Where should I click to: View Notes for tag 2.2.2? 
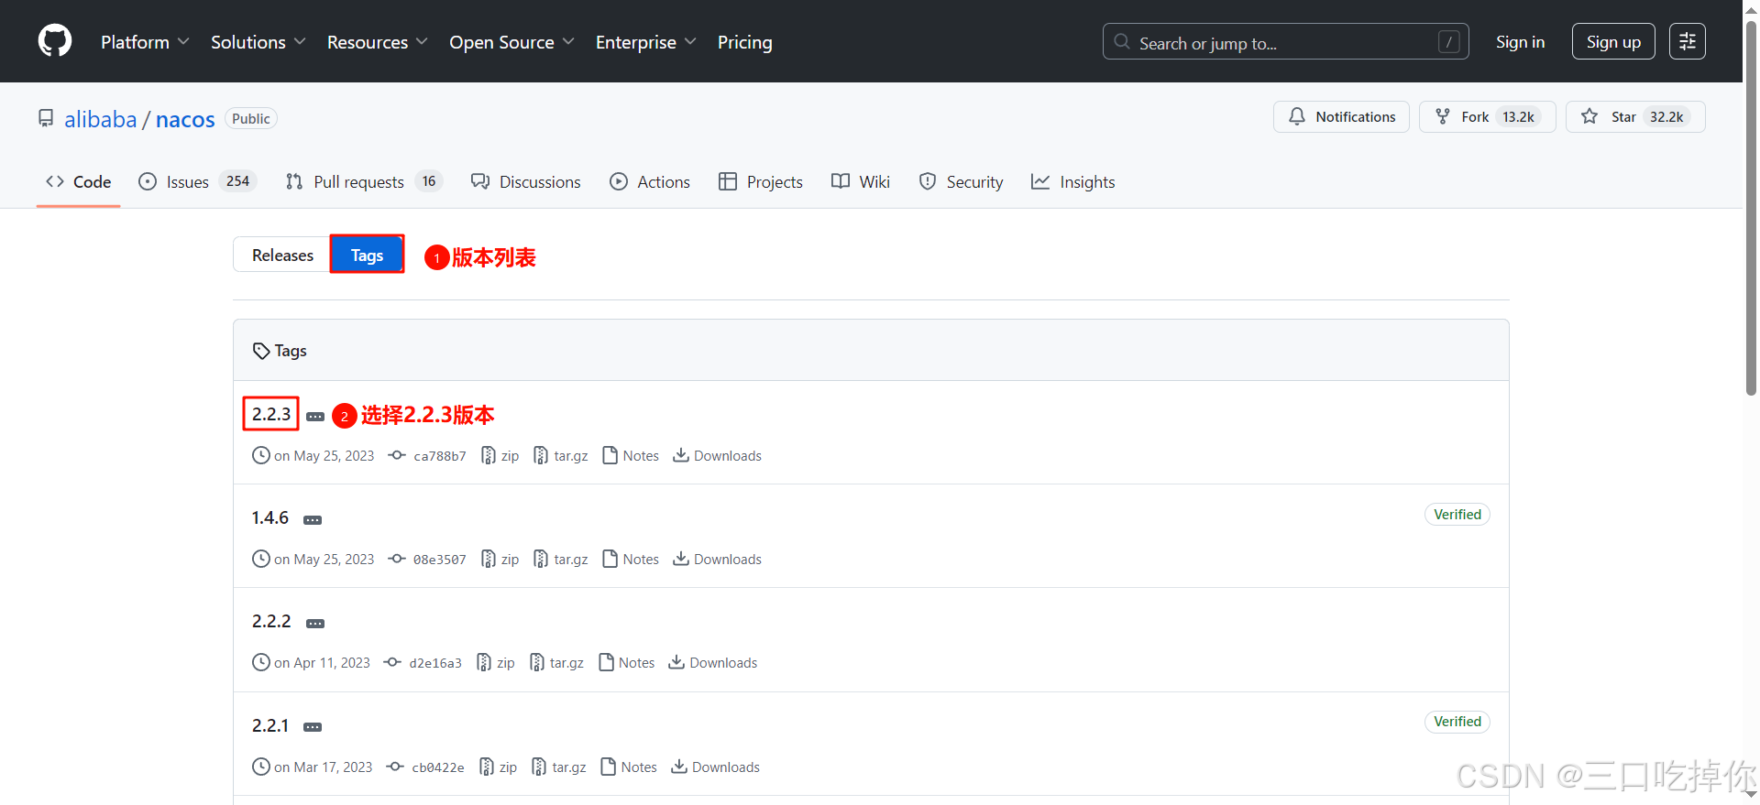click(x=626, y=662)
